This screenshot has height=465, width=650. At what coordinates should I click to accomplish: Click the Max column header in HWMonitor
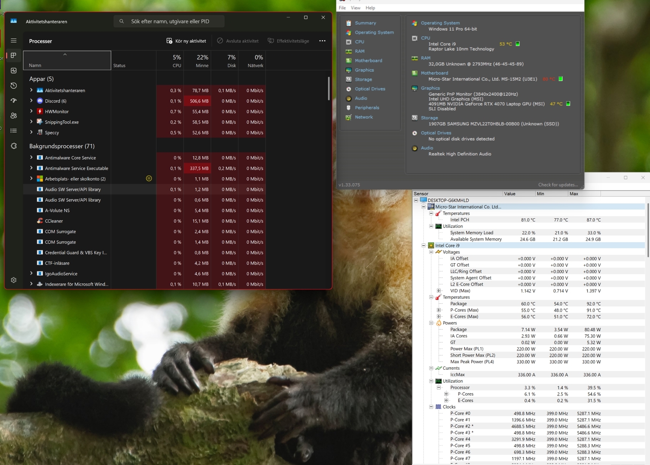[584, 194]
